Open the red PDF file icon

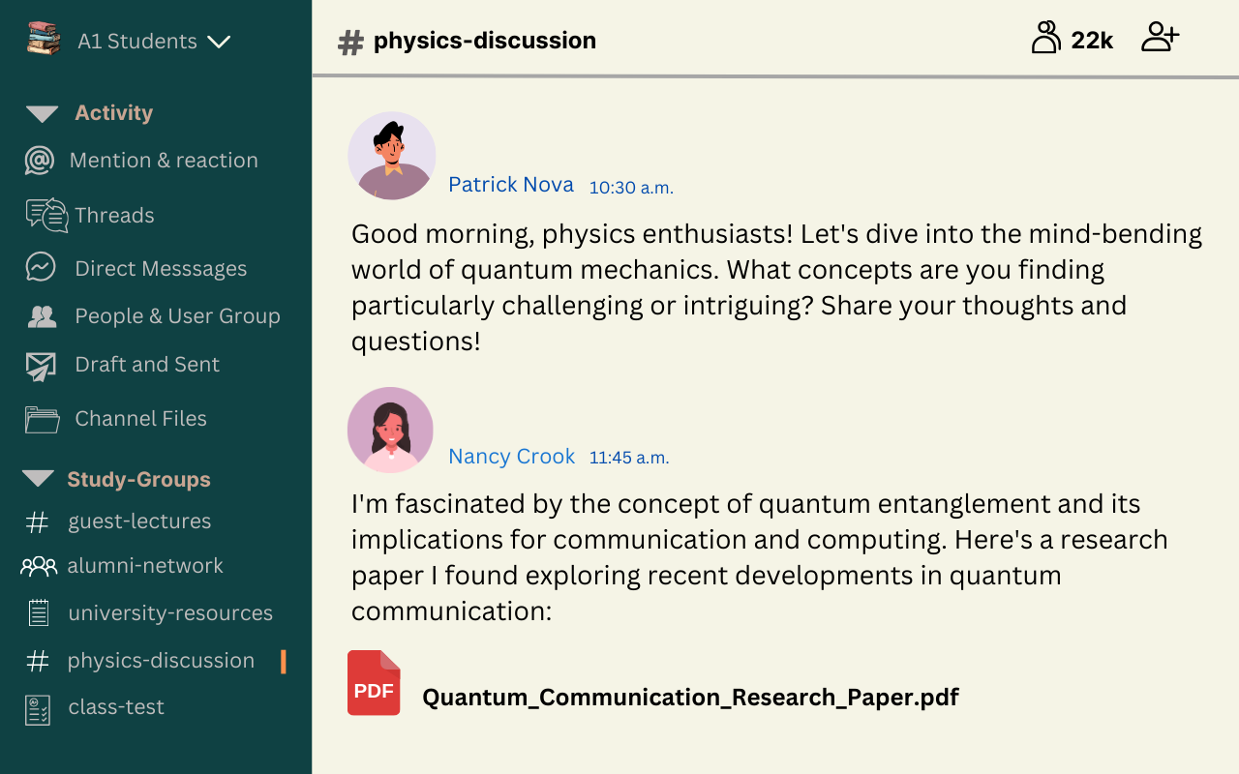coord(374,683)
